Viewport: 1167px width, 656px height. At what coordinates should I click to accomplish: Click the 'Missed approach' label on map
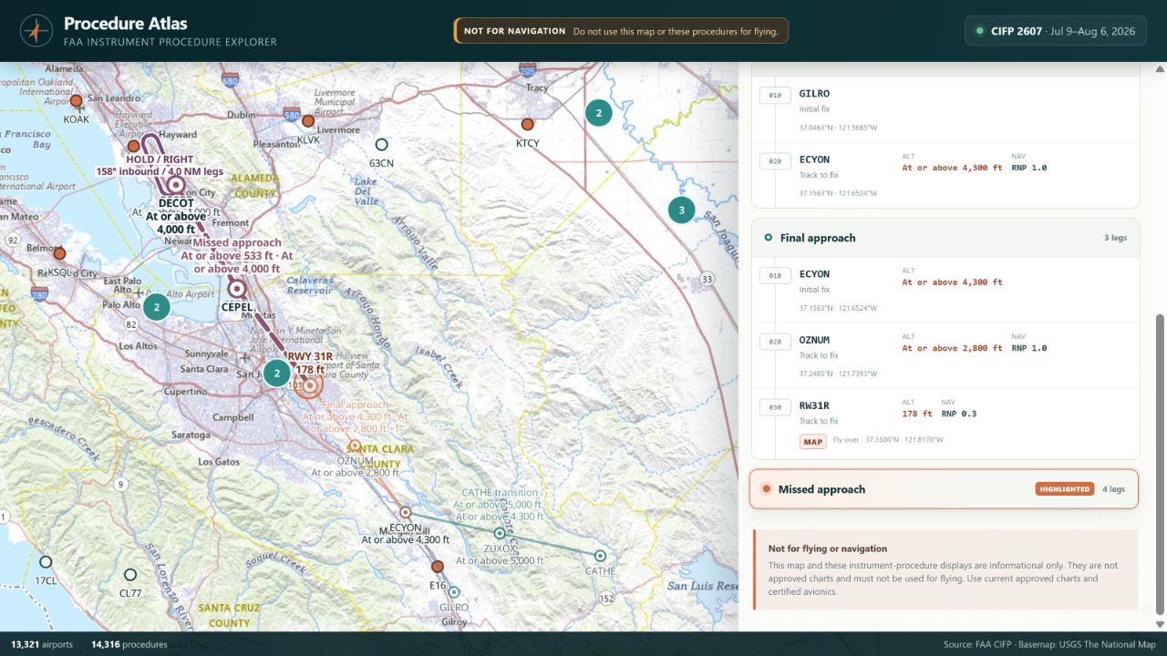[x=237, y=243]
